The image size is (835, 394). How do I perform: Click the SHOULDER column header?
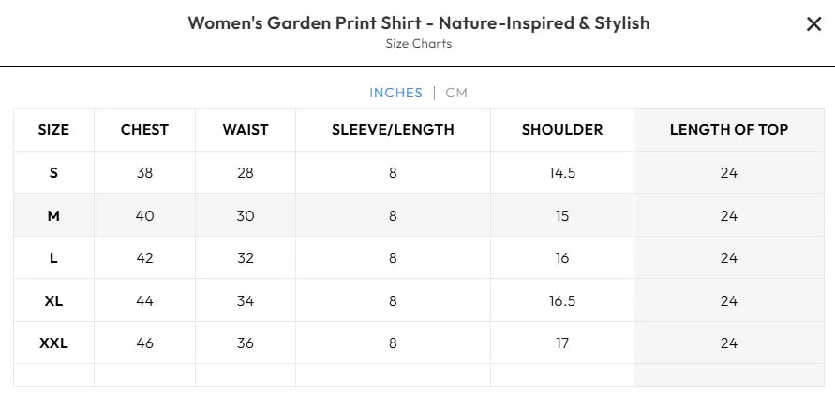click(x=562, y=130)
